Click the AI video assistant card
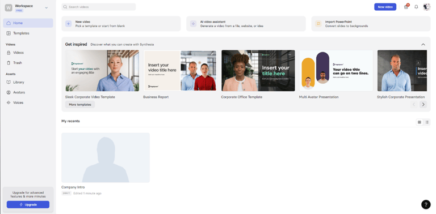 [x=246, y=24]
